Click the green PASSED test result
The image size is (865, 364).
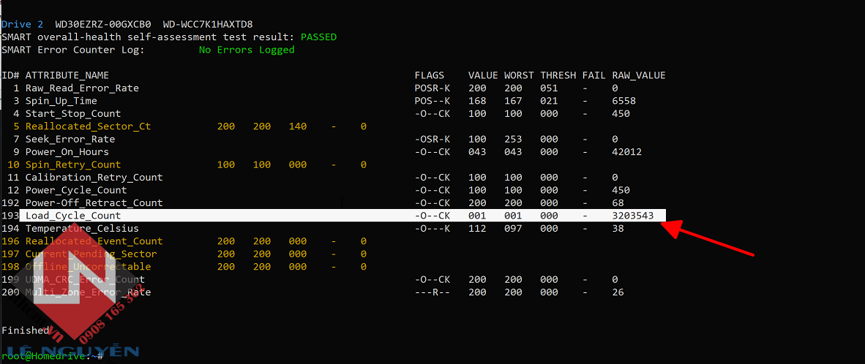tap(318, 37)
